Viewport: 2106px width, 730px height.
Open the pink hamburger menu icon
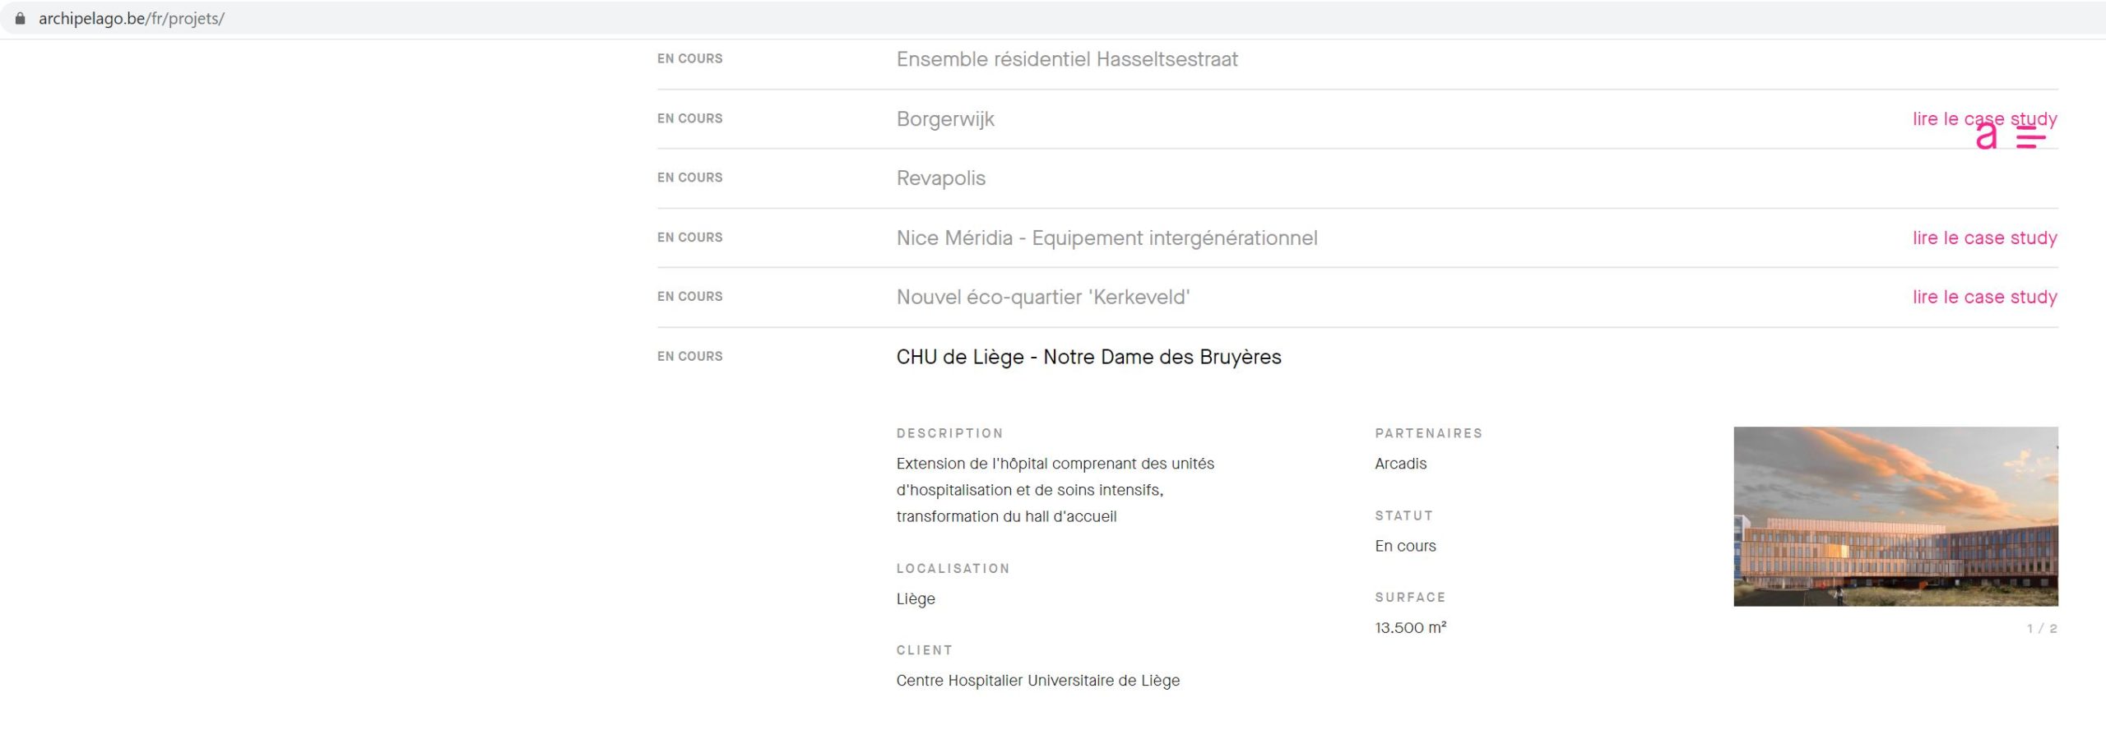(x=2030, y=138)
